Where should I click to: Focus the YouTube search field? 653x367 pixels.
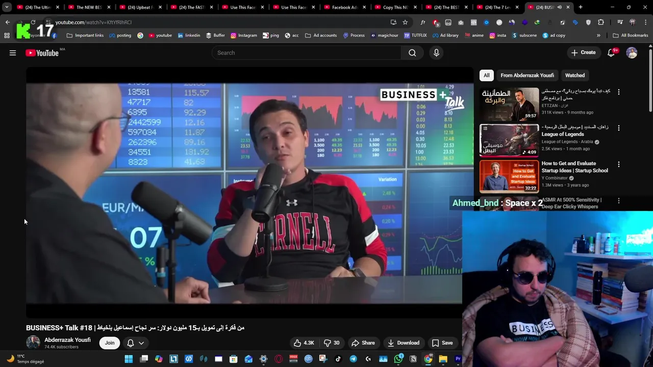click(306, 53)
